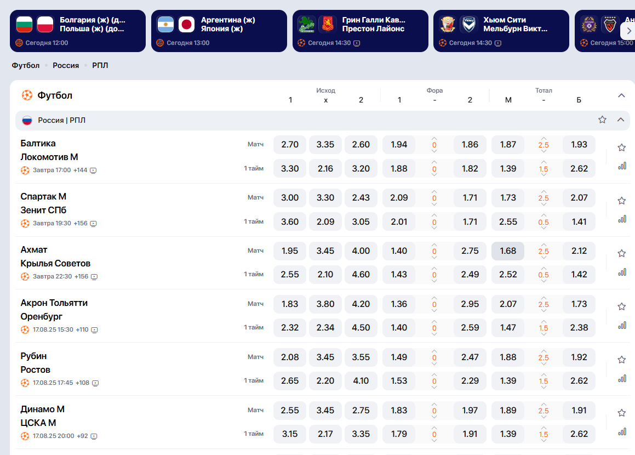Open statistics chart for Спартак М match
This screenshot has height=455, width=635.
[x=622, y=219]
